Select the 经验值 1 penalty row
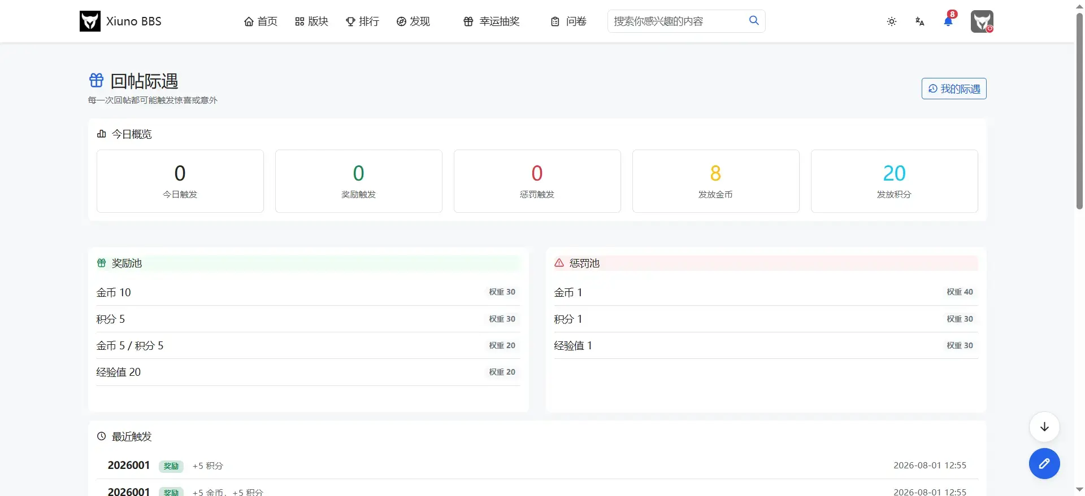 click(x=766, y=345)
